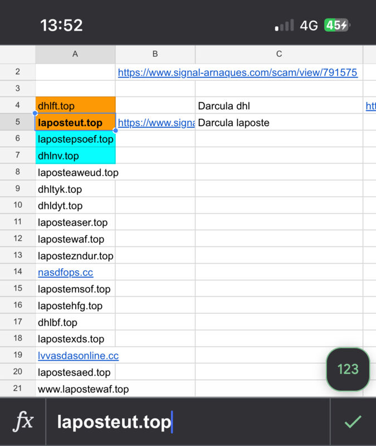376x446 pixels.
Task: Select the orange dhlft.top cell
Action: (75, 105)
